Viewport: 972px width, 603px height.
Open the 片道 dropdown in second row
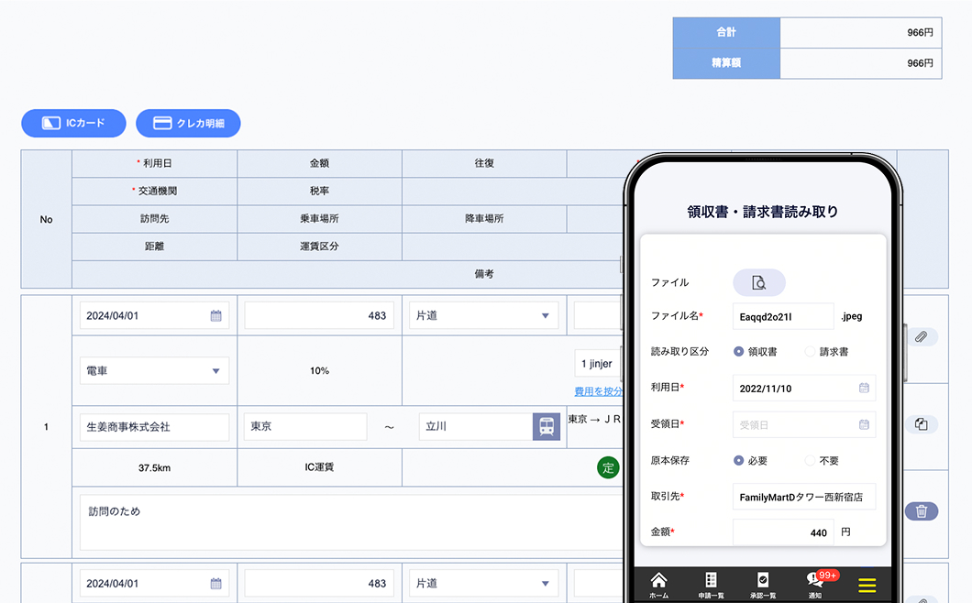(x=483, y=583)
